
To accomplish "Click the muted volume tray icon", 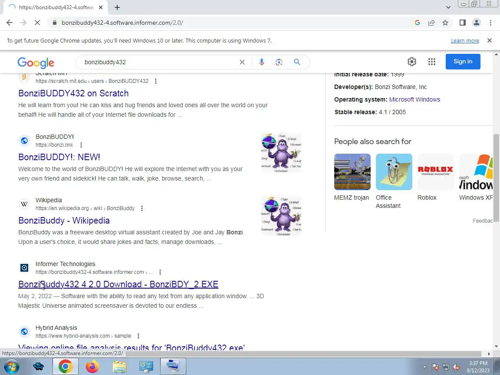I will click(x=456, y=367).
